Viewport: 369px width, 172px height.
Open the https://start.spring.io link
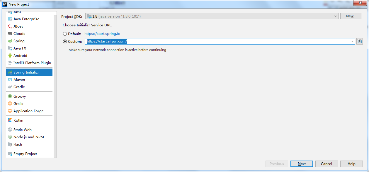[x=102, y=34]
